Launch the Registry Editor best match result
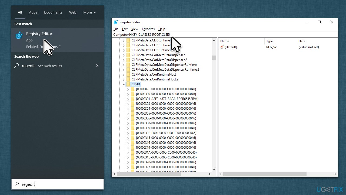 [x=58, y=40]
